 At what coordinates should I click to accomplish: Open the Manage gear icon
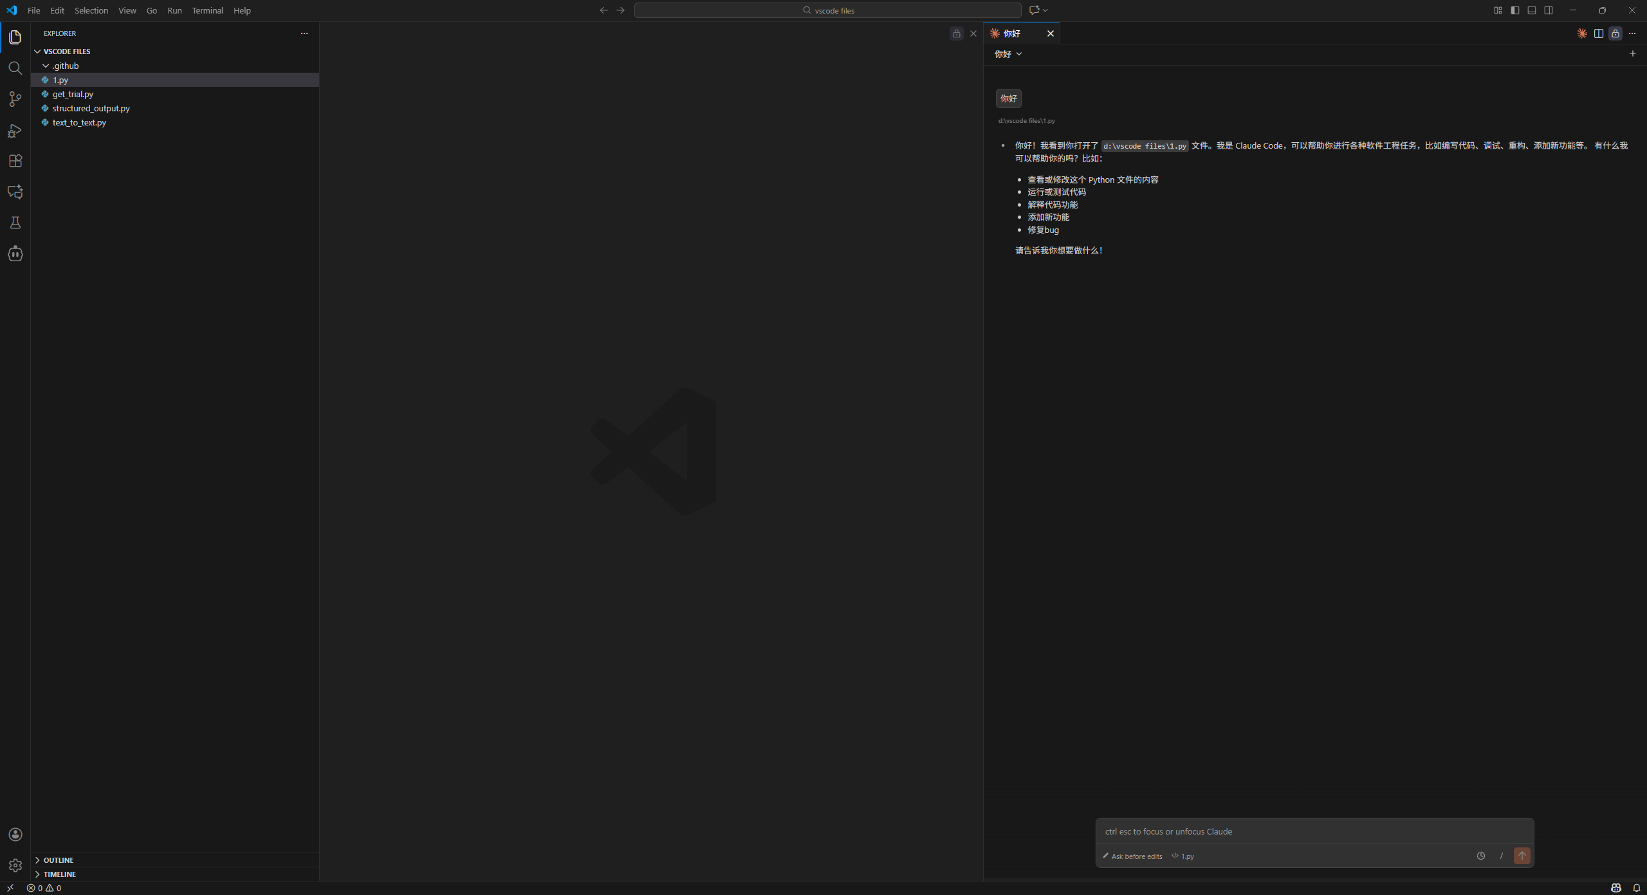15,865
